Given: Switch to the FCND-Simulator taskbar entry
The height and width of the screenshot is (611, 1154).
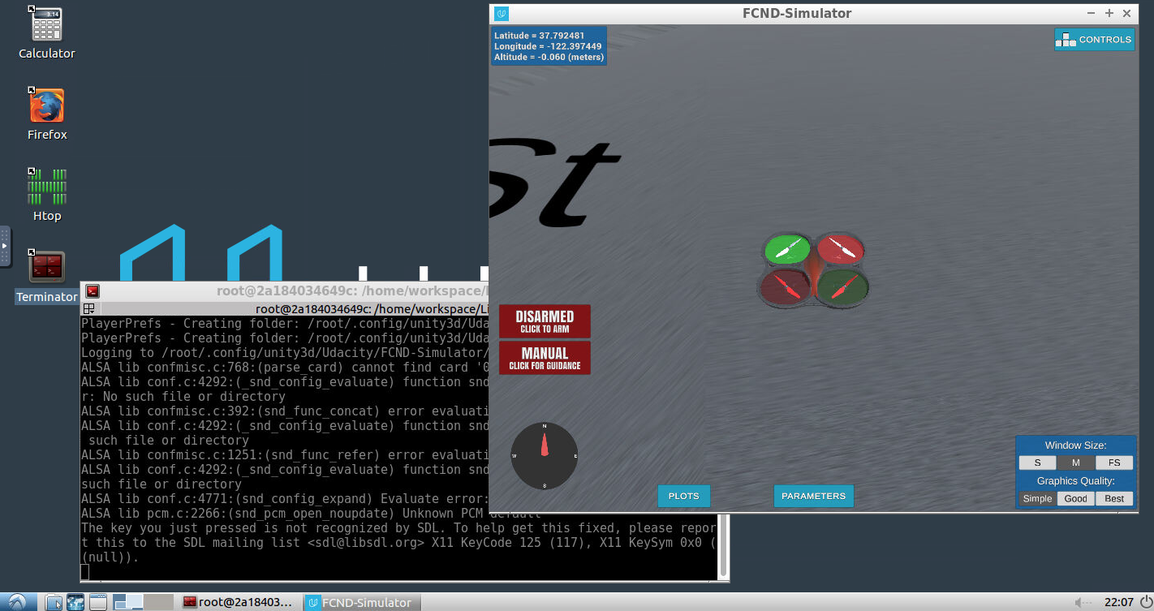Looking at the screenshot, I should [364, 602].
